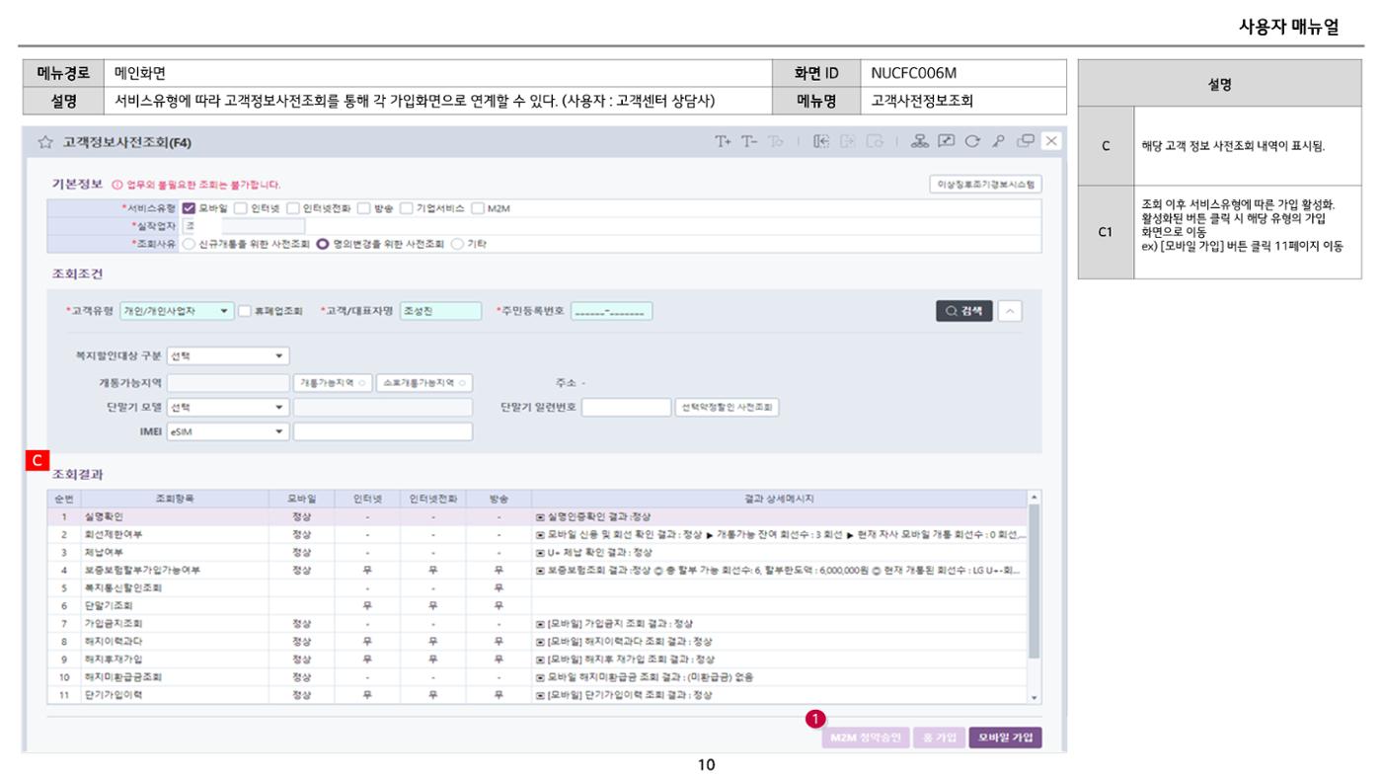Click the results table vertical scrollbar
1382x778 pixels.
(x=1035, y=581)
